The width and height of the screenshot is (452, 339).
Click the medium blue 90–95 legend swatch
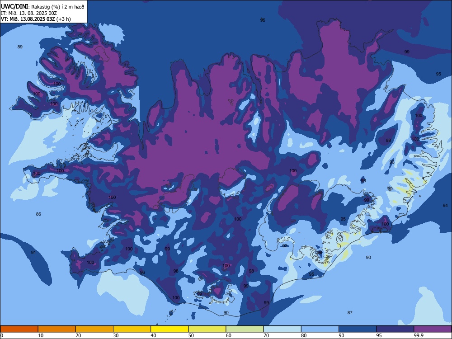click(358, 329)
